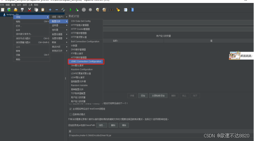Clear results with the Clear icon
This screenshot has width=254, height=141.
point(98,10)
